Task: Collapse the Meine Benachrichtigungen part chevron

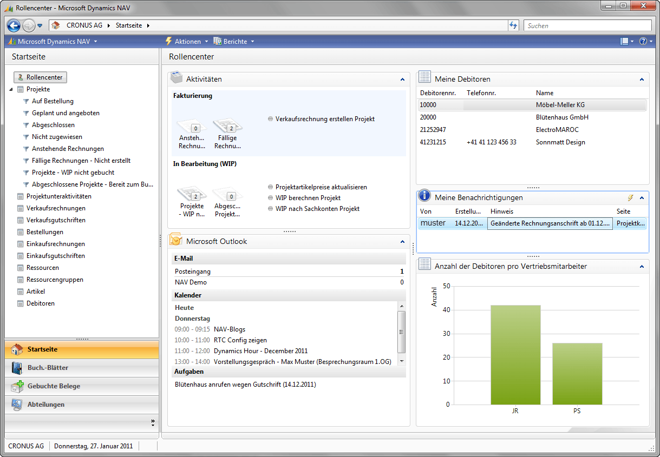Action: (642, 198)
